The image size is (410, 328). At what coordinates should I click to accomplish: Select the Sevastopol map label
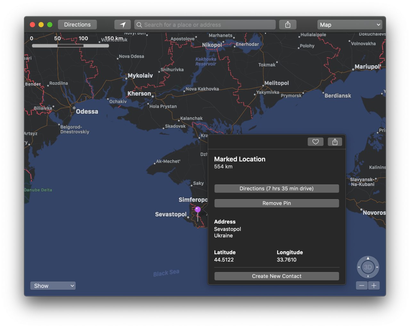171,214
